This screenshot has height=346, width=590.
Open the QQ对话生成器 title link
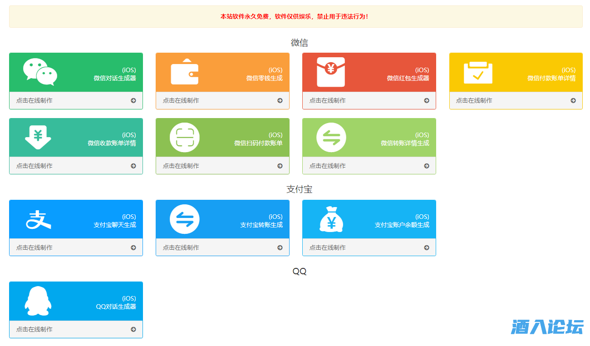tap(116, 307)
